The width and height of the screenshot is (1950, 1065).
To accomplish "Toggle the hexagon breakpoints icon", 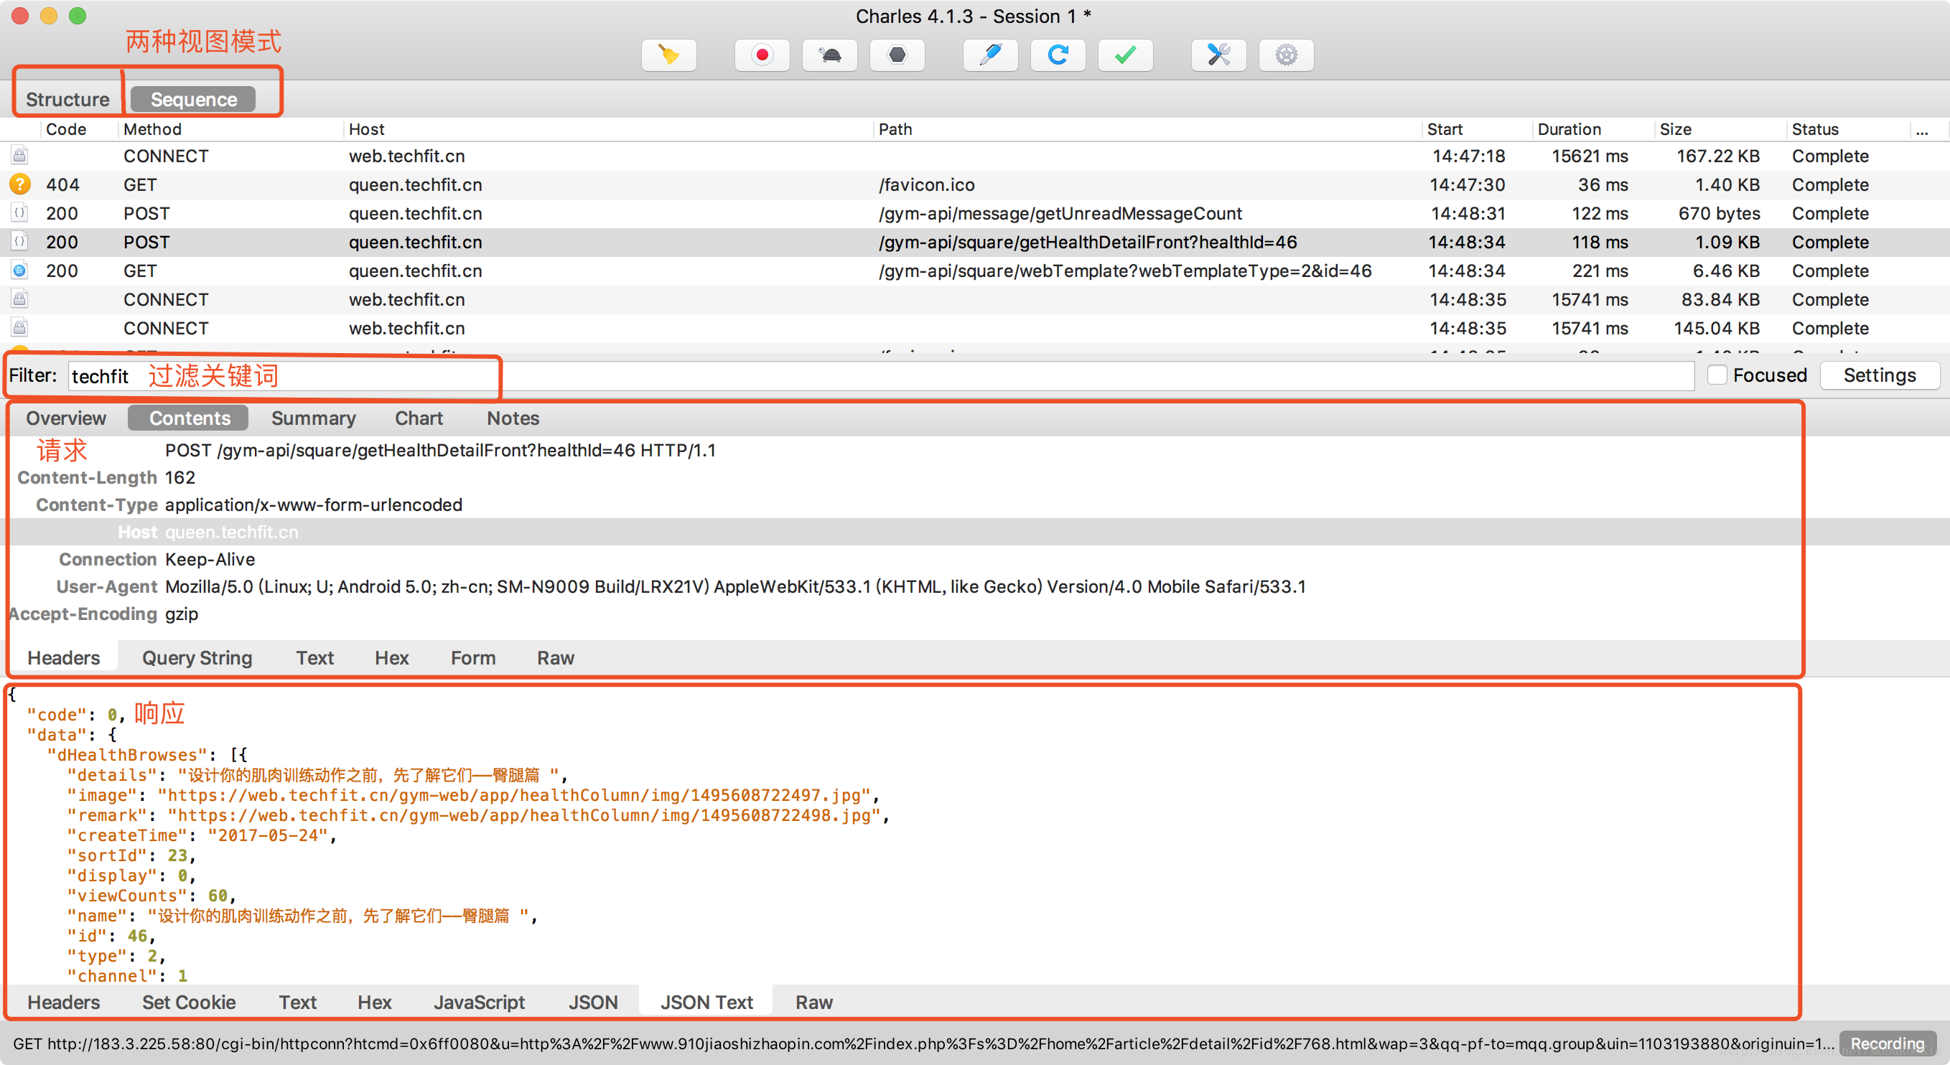I will [x=897, y=55].
